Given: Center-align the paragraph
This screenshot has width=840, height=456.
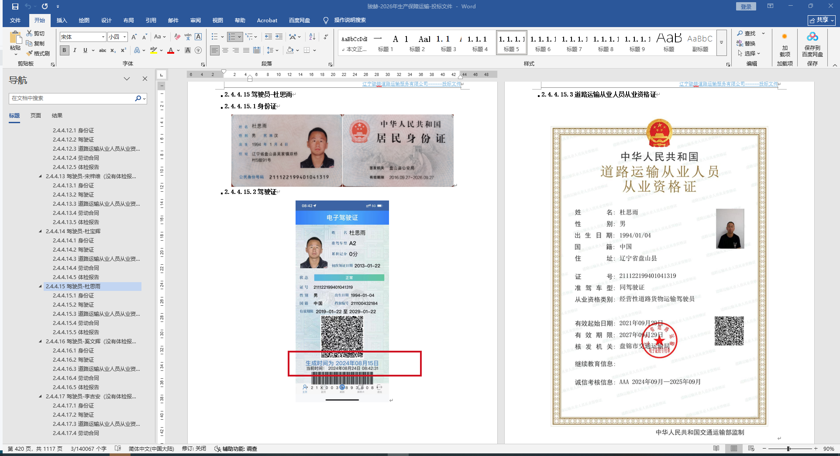Looking at the screenshot, I should click(225, 50).
